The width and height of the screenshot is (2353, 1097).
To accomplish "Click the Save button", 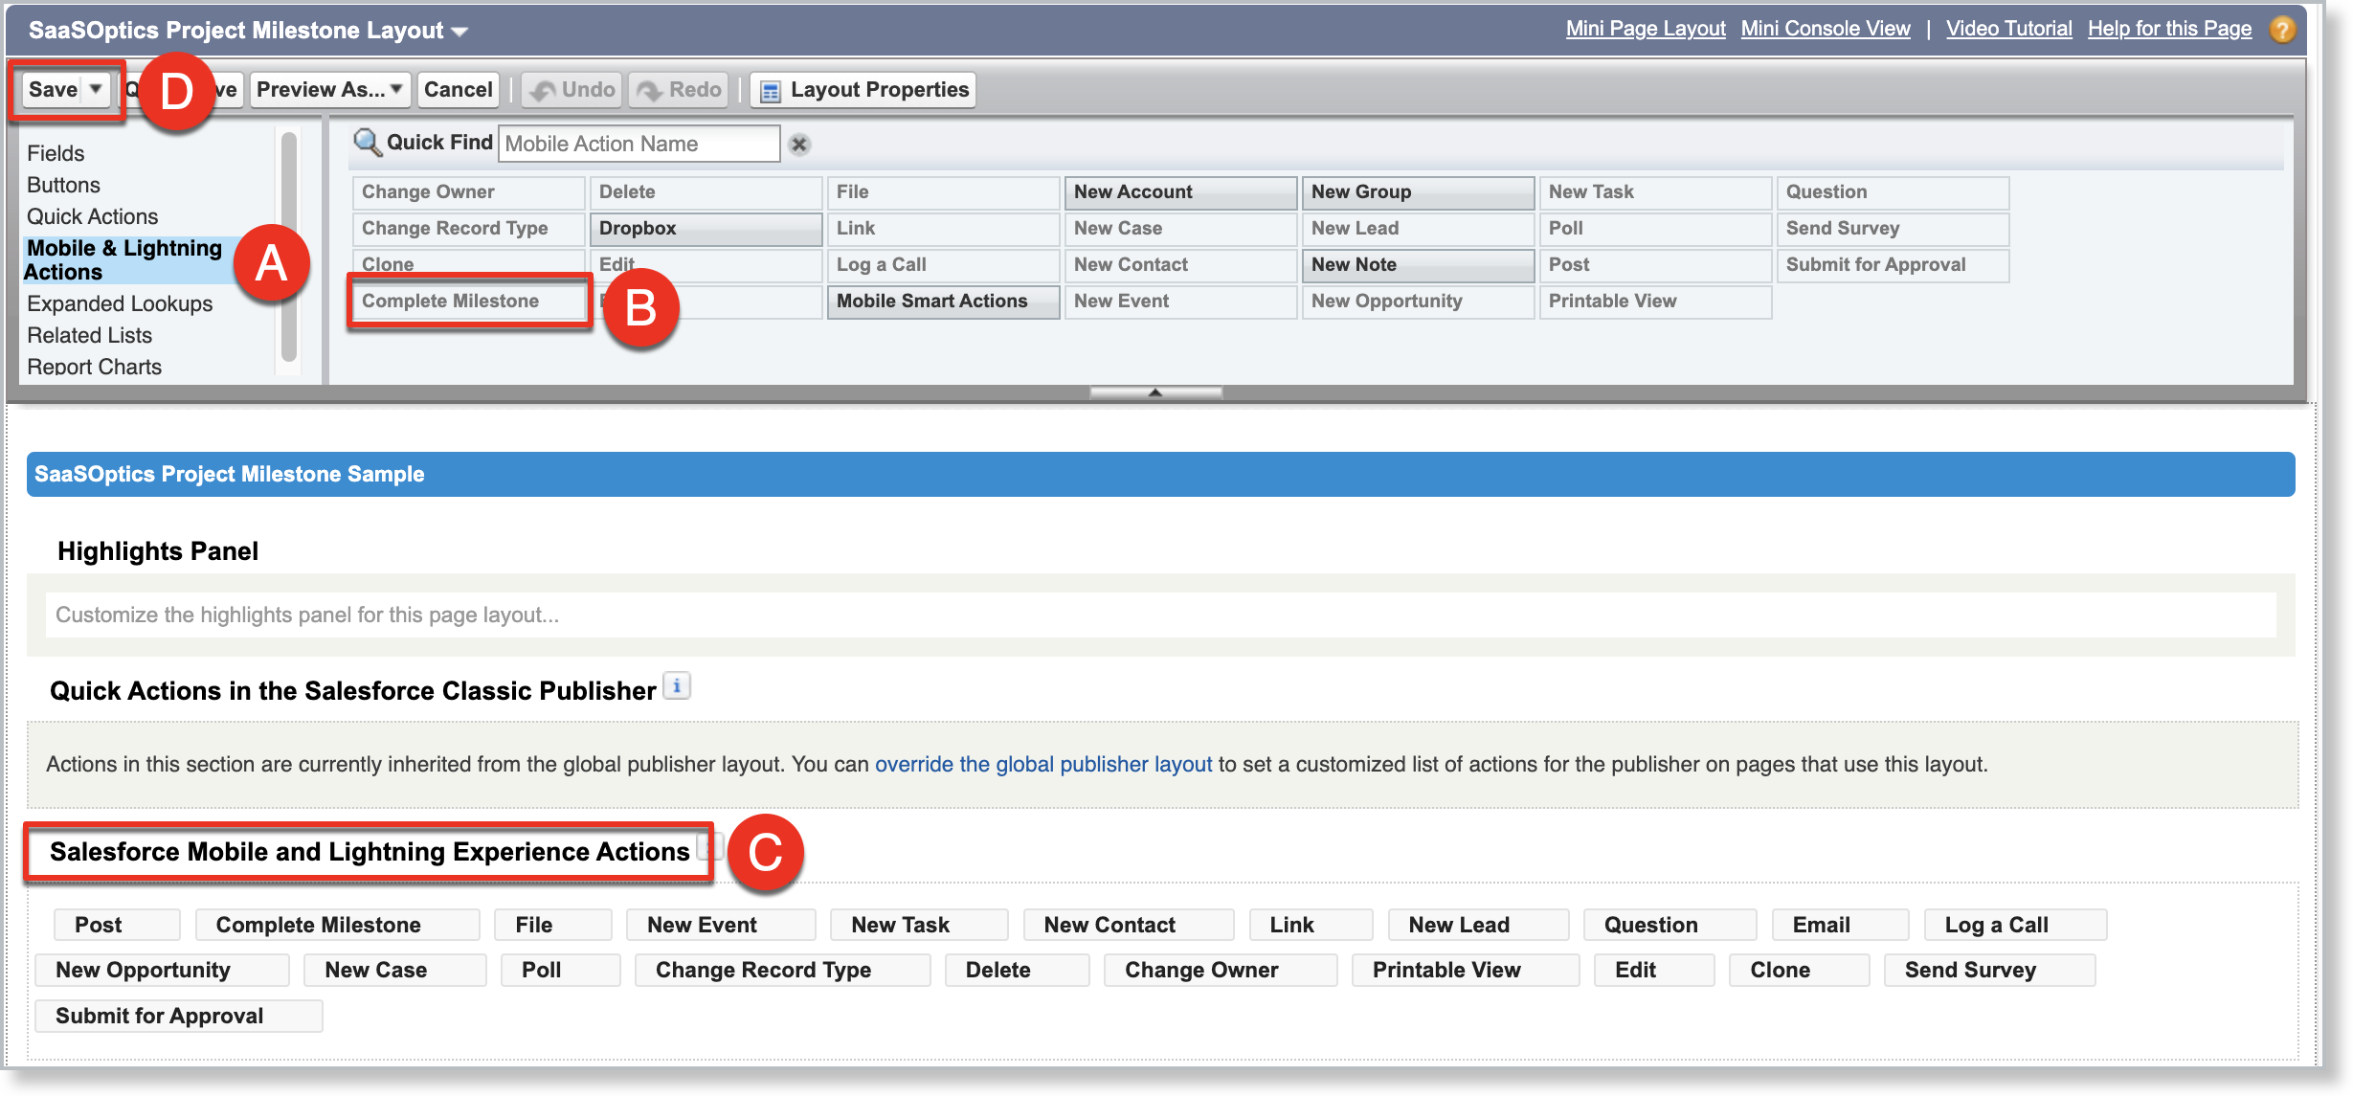I will pos(53,89).
